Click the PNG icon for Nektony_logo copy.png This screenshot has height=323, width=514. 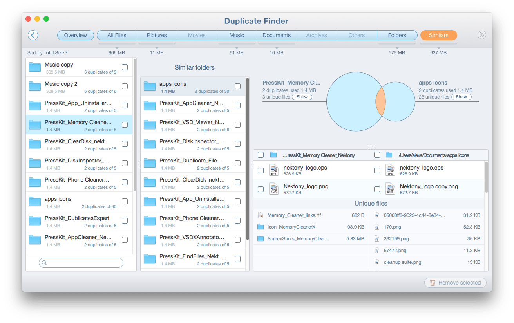point(390,189)
